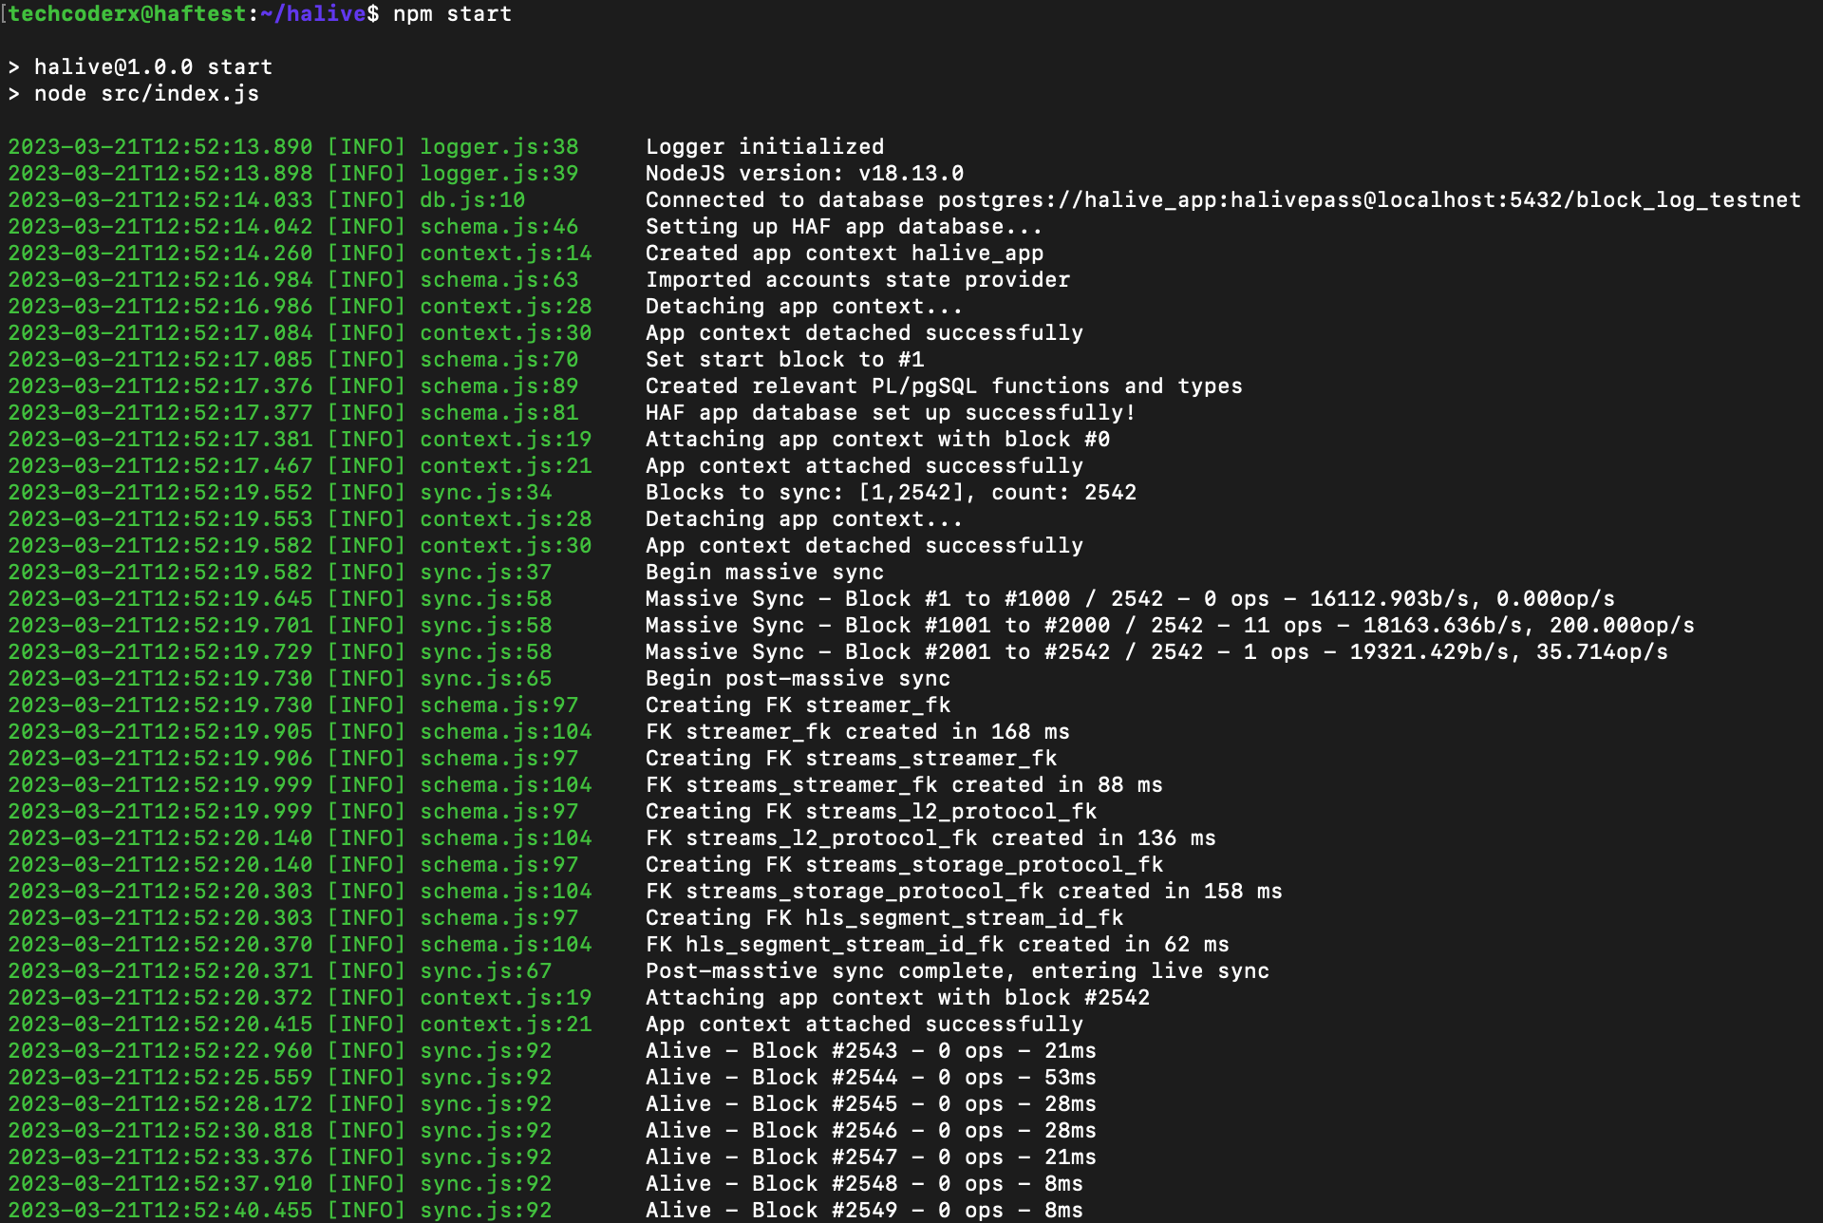Click 'Creating FK streamer_fk' message
1823x1223 pixels.
(799, 706)
